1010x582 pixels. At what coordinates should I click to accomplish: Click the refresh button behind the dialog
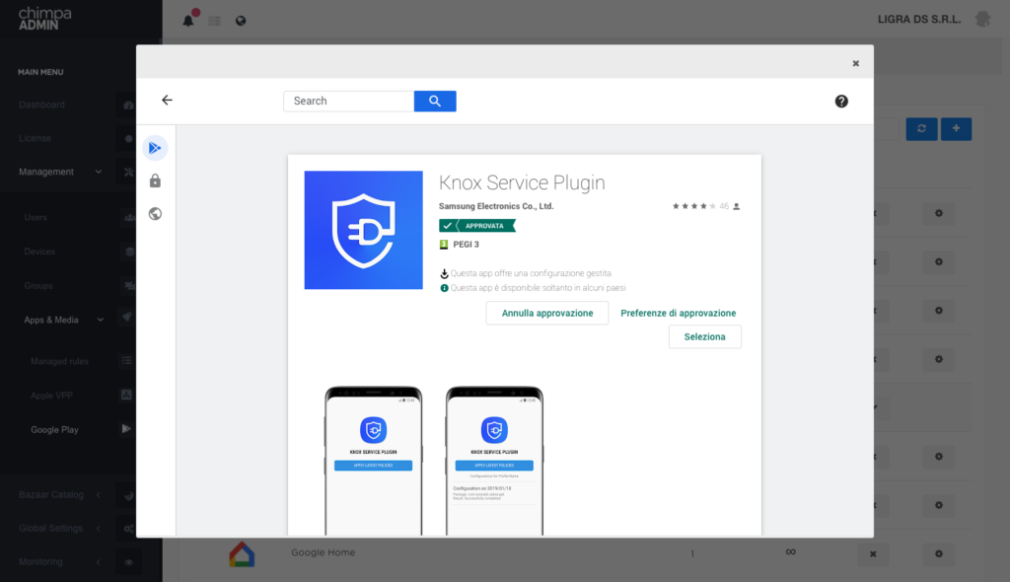[922, 129]
